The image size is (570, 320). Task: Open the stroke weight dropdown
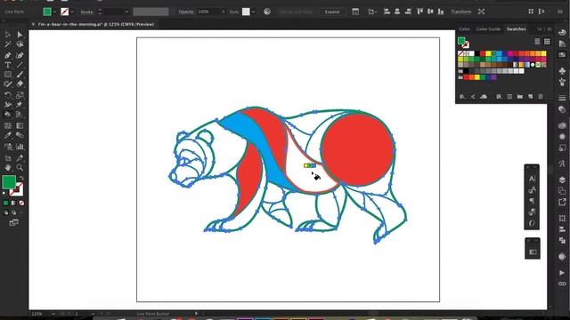point(126,12)
